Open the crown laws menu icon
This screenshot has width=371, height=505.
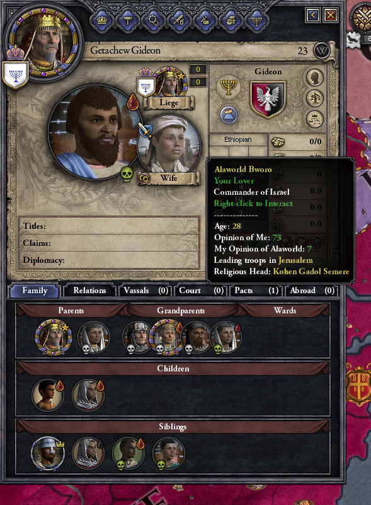(x=101, y=21)
